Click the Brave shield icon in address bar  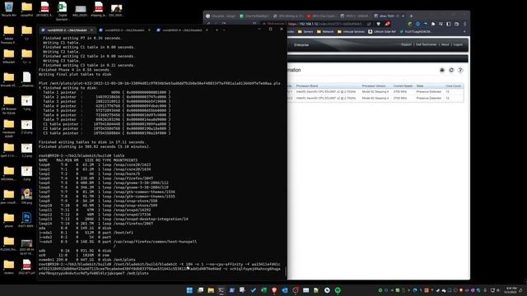pos(379,24)
